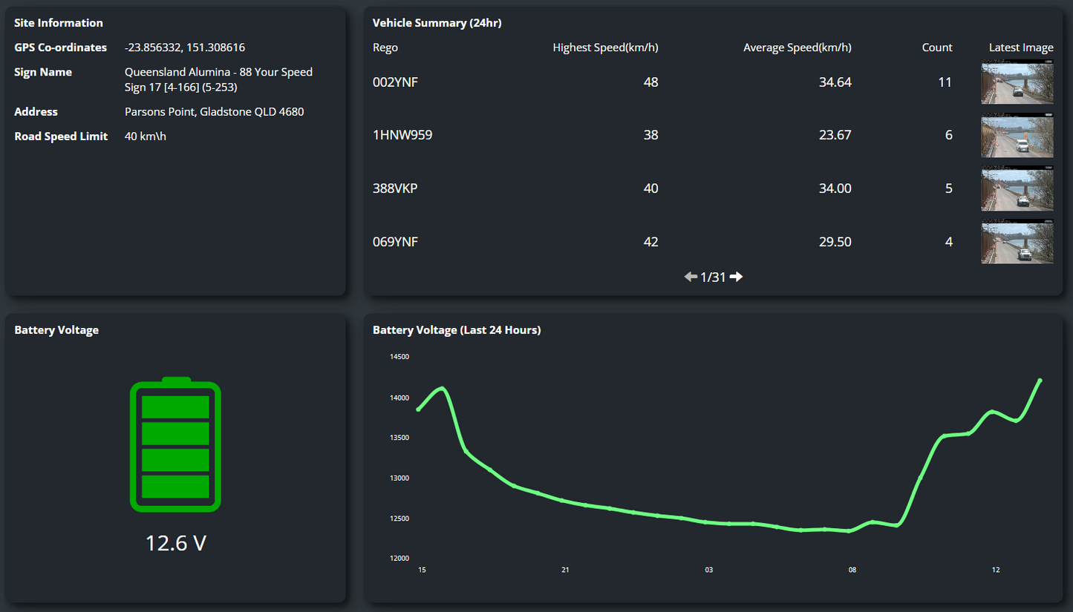Viewport: 1073px width, 612px height.
Task: Click the 12.6 V battery reading
Action: [x=175, y=543]
